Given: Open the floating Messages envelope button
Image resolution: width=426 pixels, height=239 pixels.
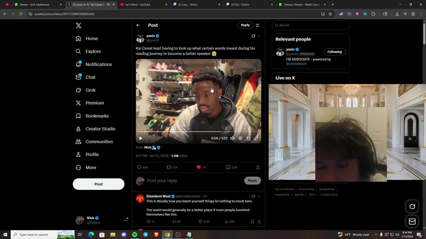Looking at the screenshot, I should click(x=412, y=222).
